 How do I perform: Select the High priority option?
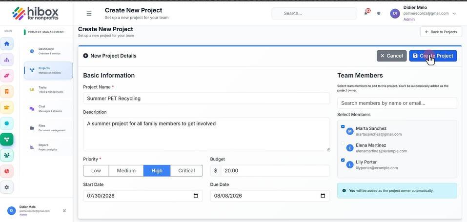[157, 171]
